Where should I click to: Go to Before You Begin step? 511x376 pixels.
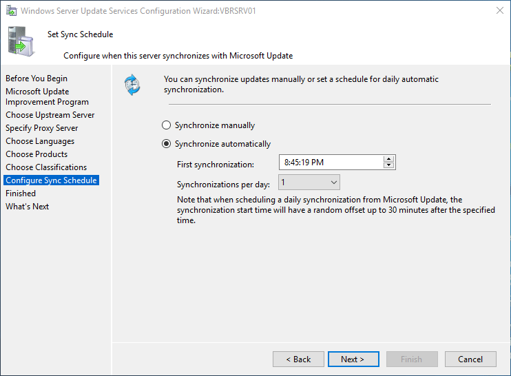(36, 79)
